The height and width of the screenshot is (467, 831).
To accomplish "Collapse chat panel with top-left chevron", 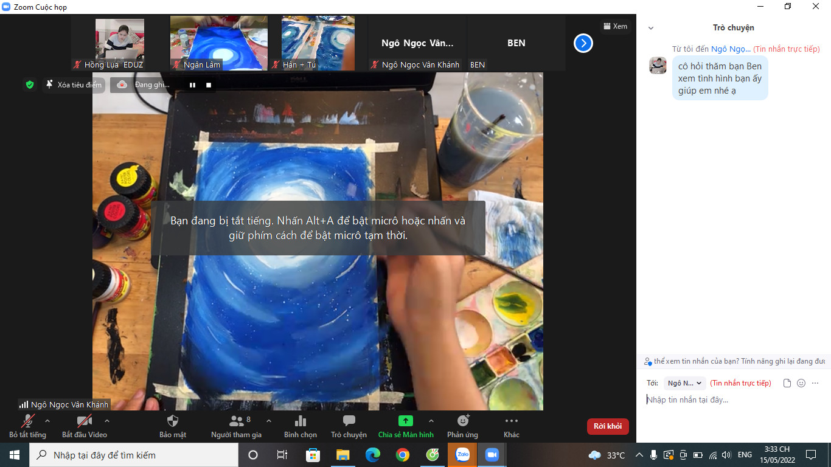I will (x=651, y=28).
